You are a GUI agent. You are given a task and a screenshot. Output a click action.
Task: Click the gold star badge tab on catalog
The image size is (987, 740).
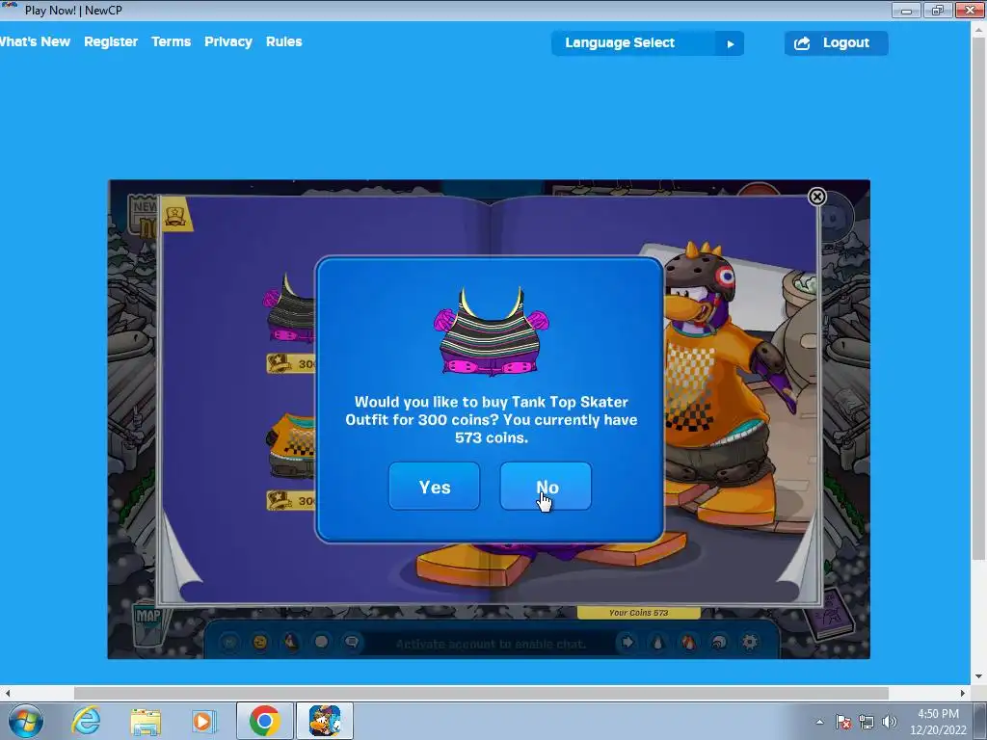[175, 216]
